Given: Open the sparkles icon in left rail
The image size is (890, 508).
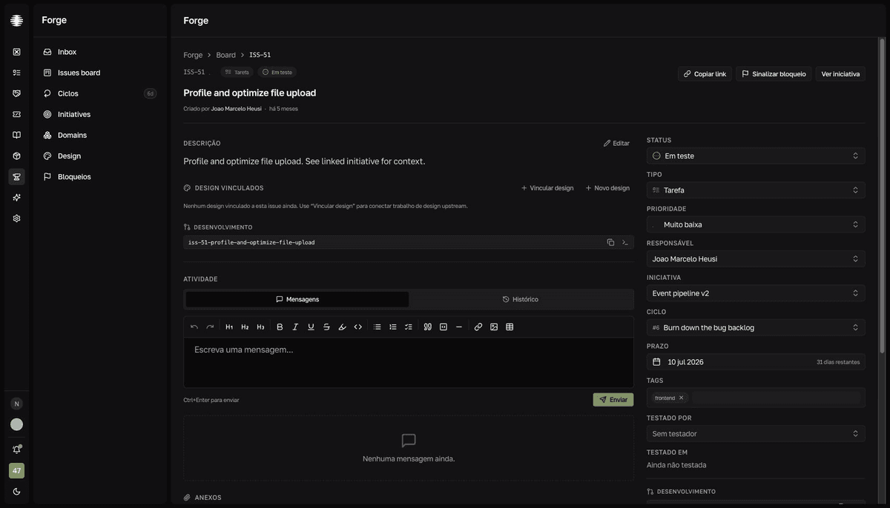Looking at the screenshot, I should pyautogui.click(x=16, y=198).
